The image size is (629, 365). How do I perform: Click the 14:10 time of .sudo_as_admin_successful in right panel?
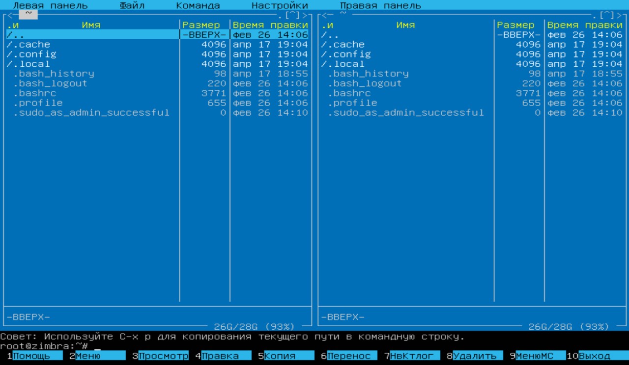coord(607,113)
